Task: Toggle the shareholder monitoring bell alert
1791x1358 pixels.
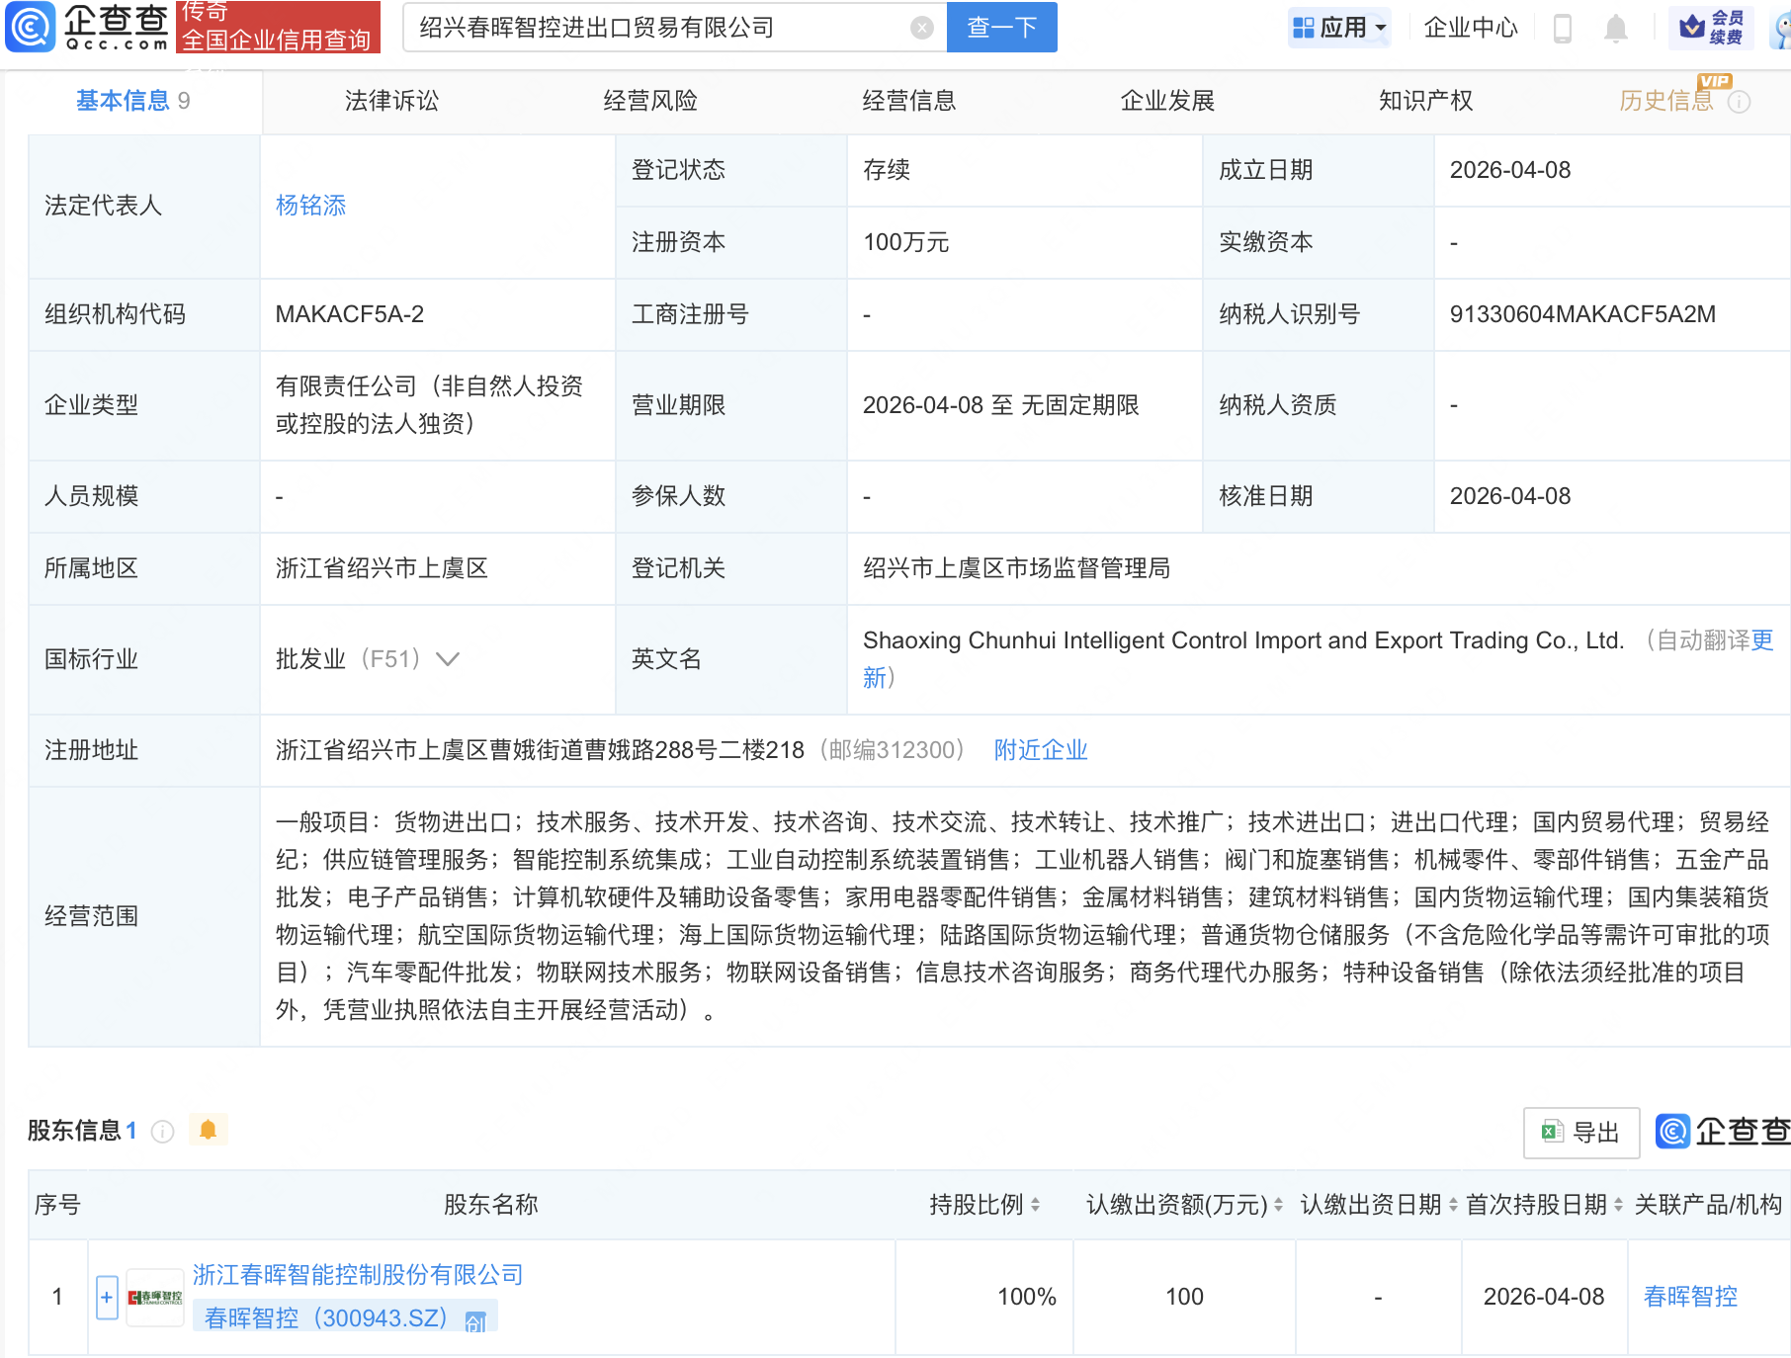Action: click(208, 1130)
